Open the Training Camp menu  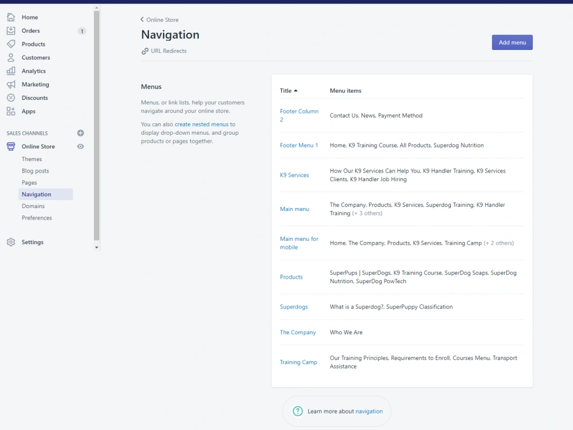(x=299, y=362)
